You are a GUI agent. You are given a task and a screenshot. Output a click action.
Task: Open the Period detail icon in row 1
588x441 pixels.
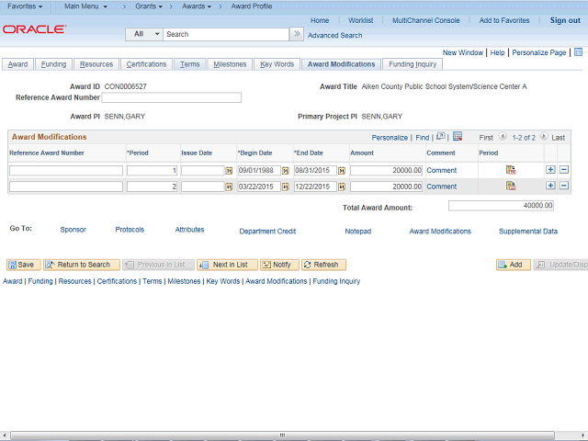pyautogui.click(x=511, y=170)
